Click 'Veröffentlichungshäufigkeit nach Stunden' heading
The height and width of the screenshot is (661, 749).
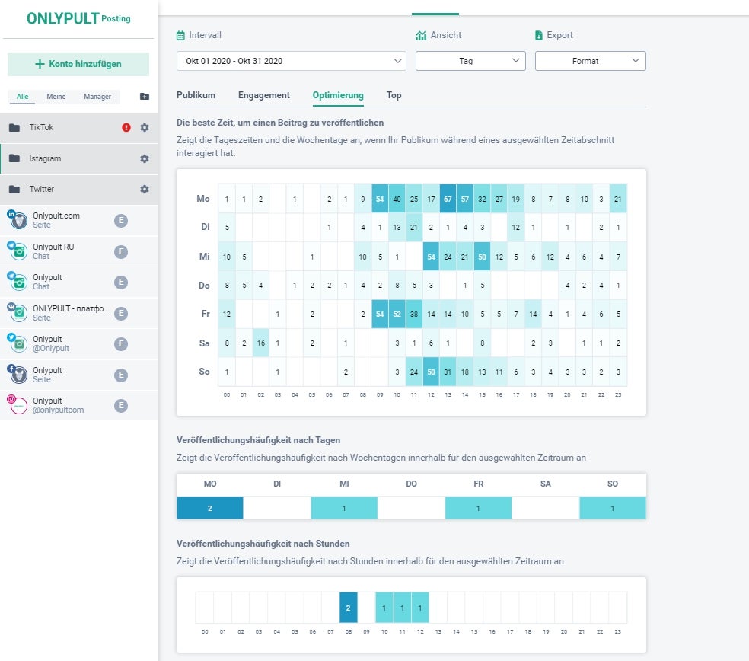pyautogui.click(x=263, y=544)
